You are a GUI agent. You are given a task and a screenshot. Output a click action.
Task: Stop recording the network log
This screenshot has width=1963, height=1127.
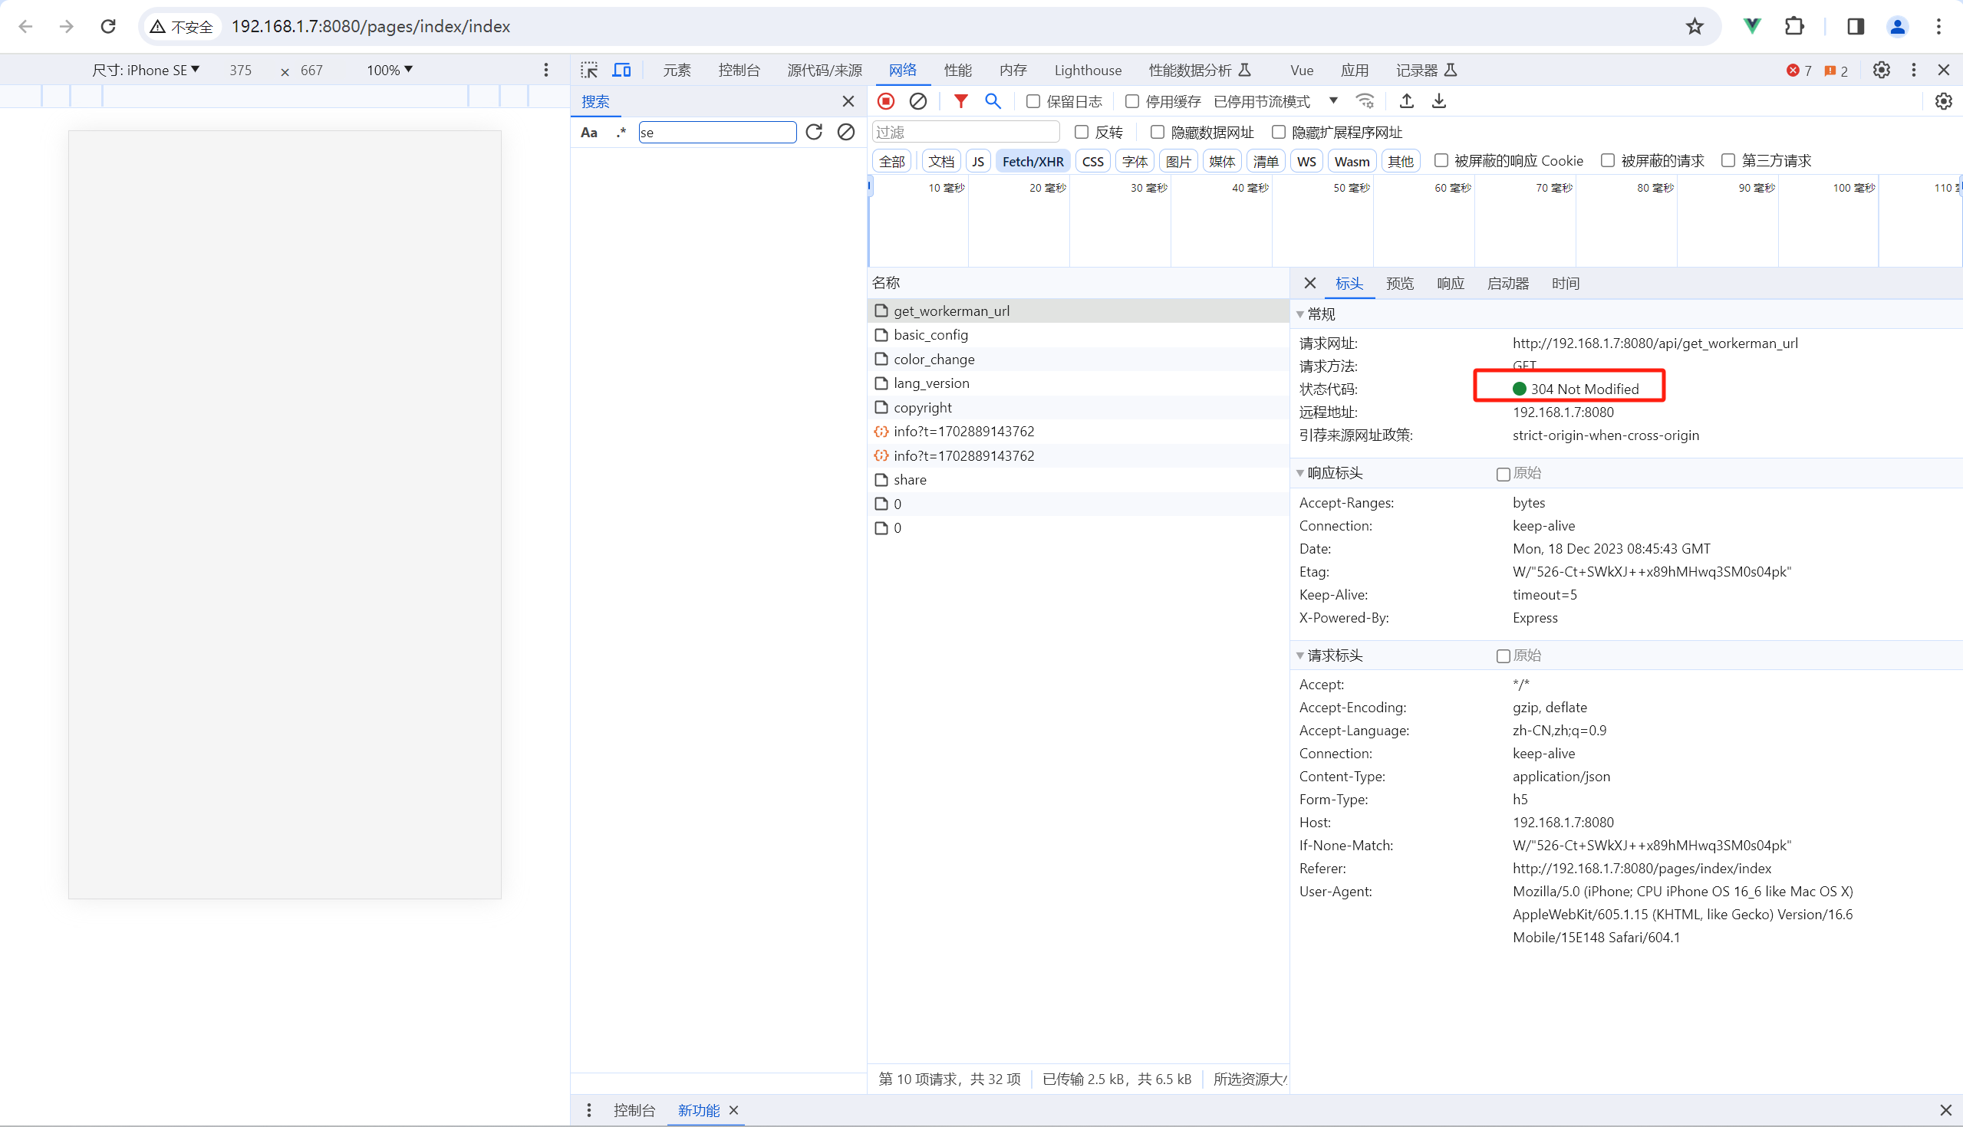pos(886,101)
